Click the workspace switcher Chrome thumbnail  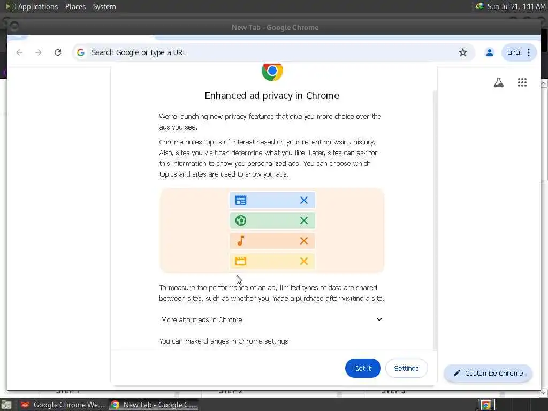pos(486,405)
